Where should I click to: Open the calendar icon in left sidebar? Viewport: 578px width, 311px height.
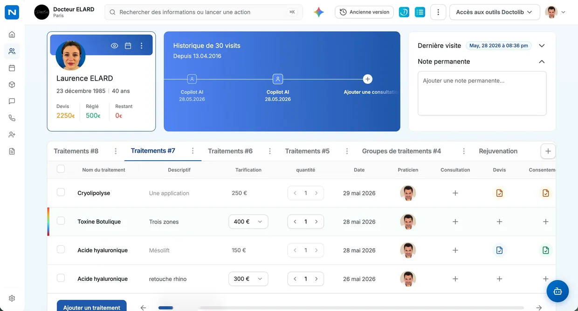click(x=12, y=68)
